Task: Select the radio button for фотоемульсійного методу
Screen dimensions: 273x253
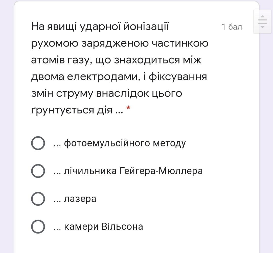Action: (x=38, y=143)
